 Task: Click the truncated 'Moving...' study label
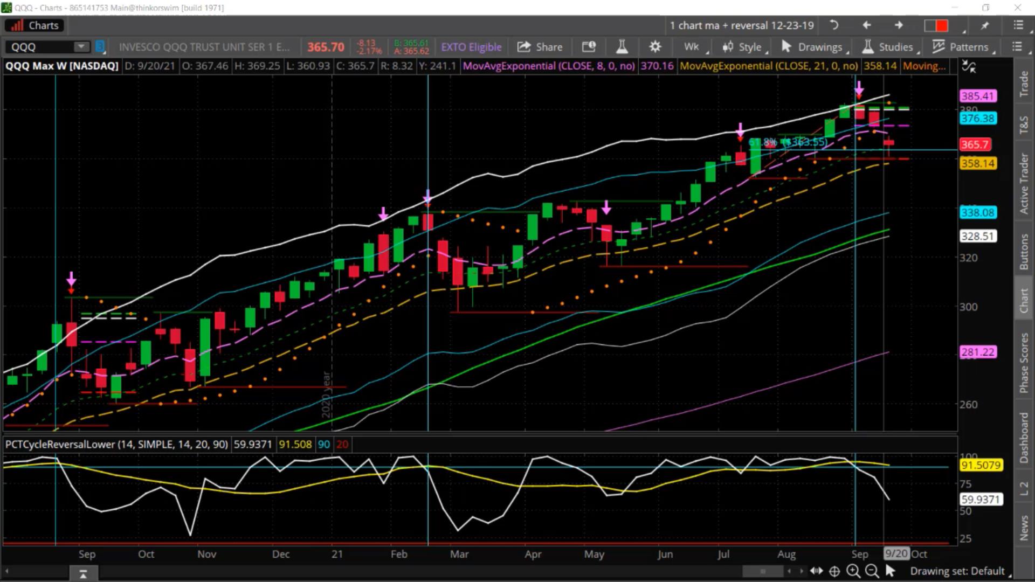(924, 66)
